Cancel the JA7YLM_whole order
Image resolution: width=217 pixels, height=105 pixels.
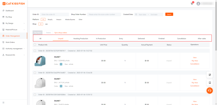195,86
